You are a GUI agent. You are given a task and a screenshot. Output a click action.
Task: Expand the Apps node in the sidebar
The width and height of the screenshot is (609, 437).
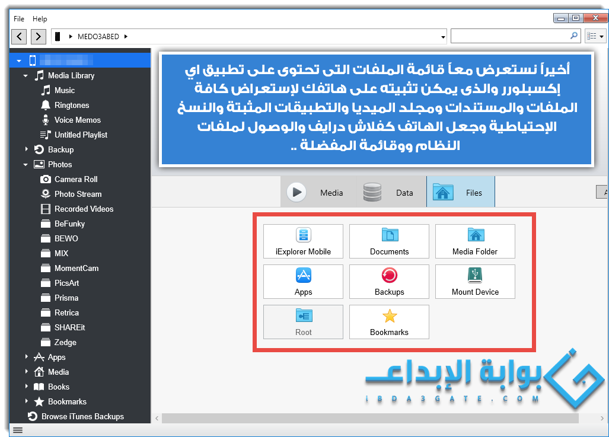tap(26, 356)
